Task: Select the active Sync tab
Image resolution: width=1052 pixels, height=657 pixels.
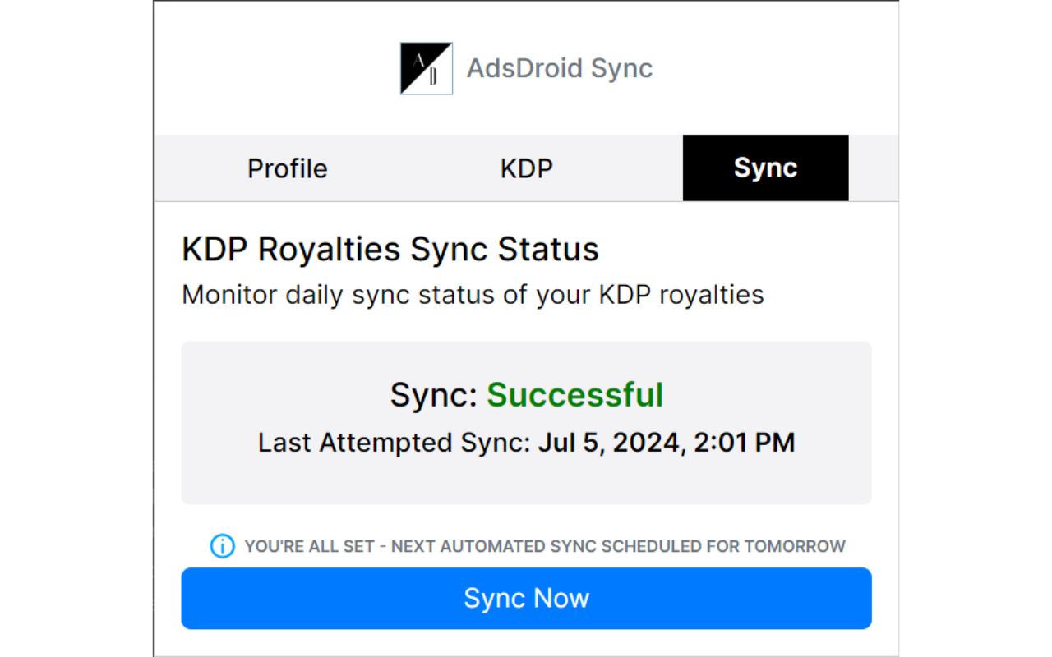Action: pyautogui.click(x=765, y=168)
